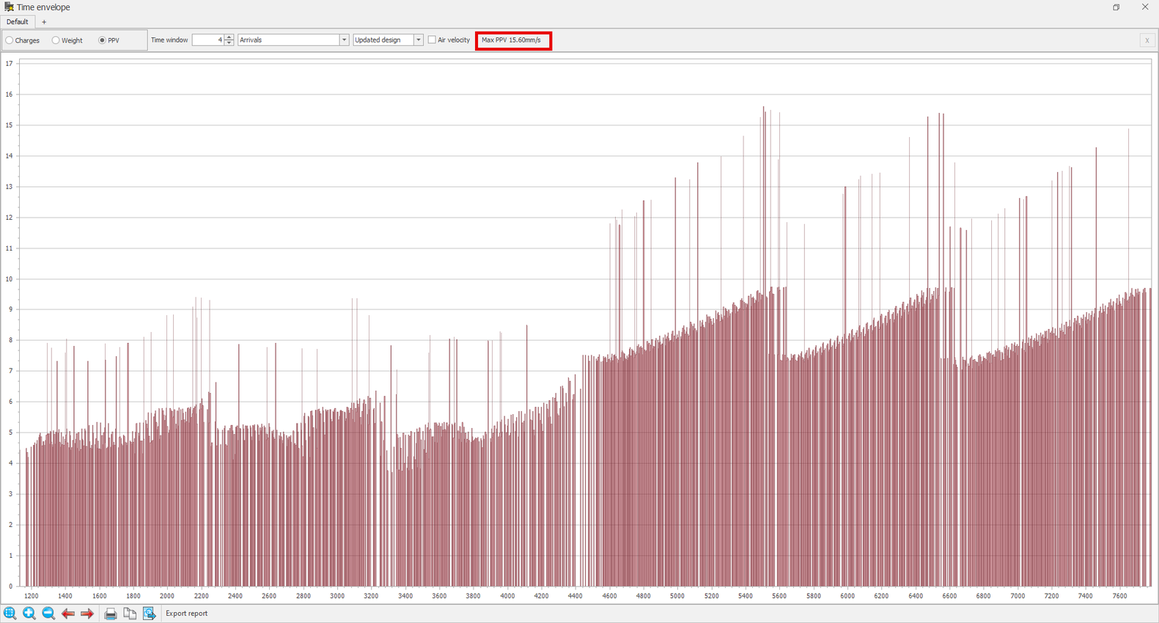Switch to the Default tab
The image size is (1159, 623).
(x=17, y=22)
